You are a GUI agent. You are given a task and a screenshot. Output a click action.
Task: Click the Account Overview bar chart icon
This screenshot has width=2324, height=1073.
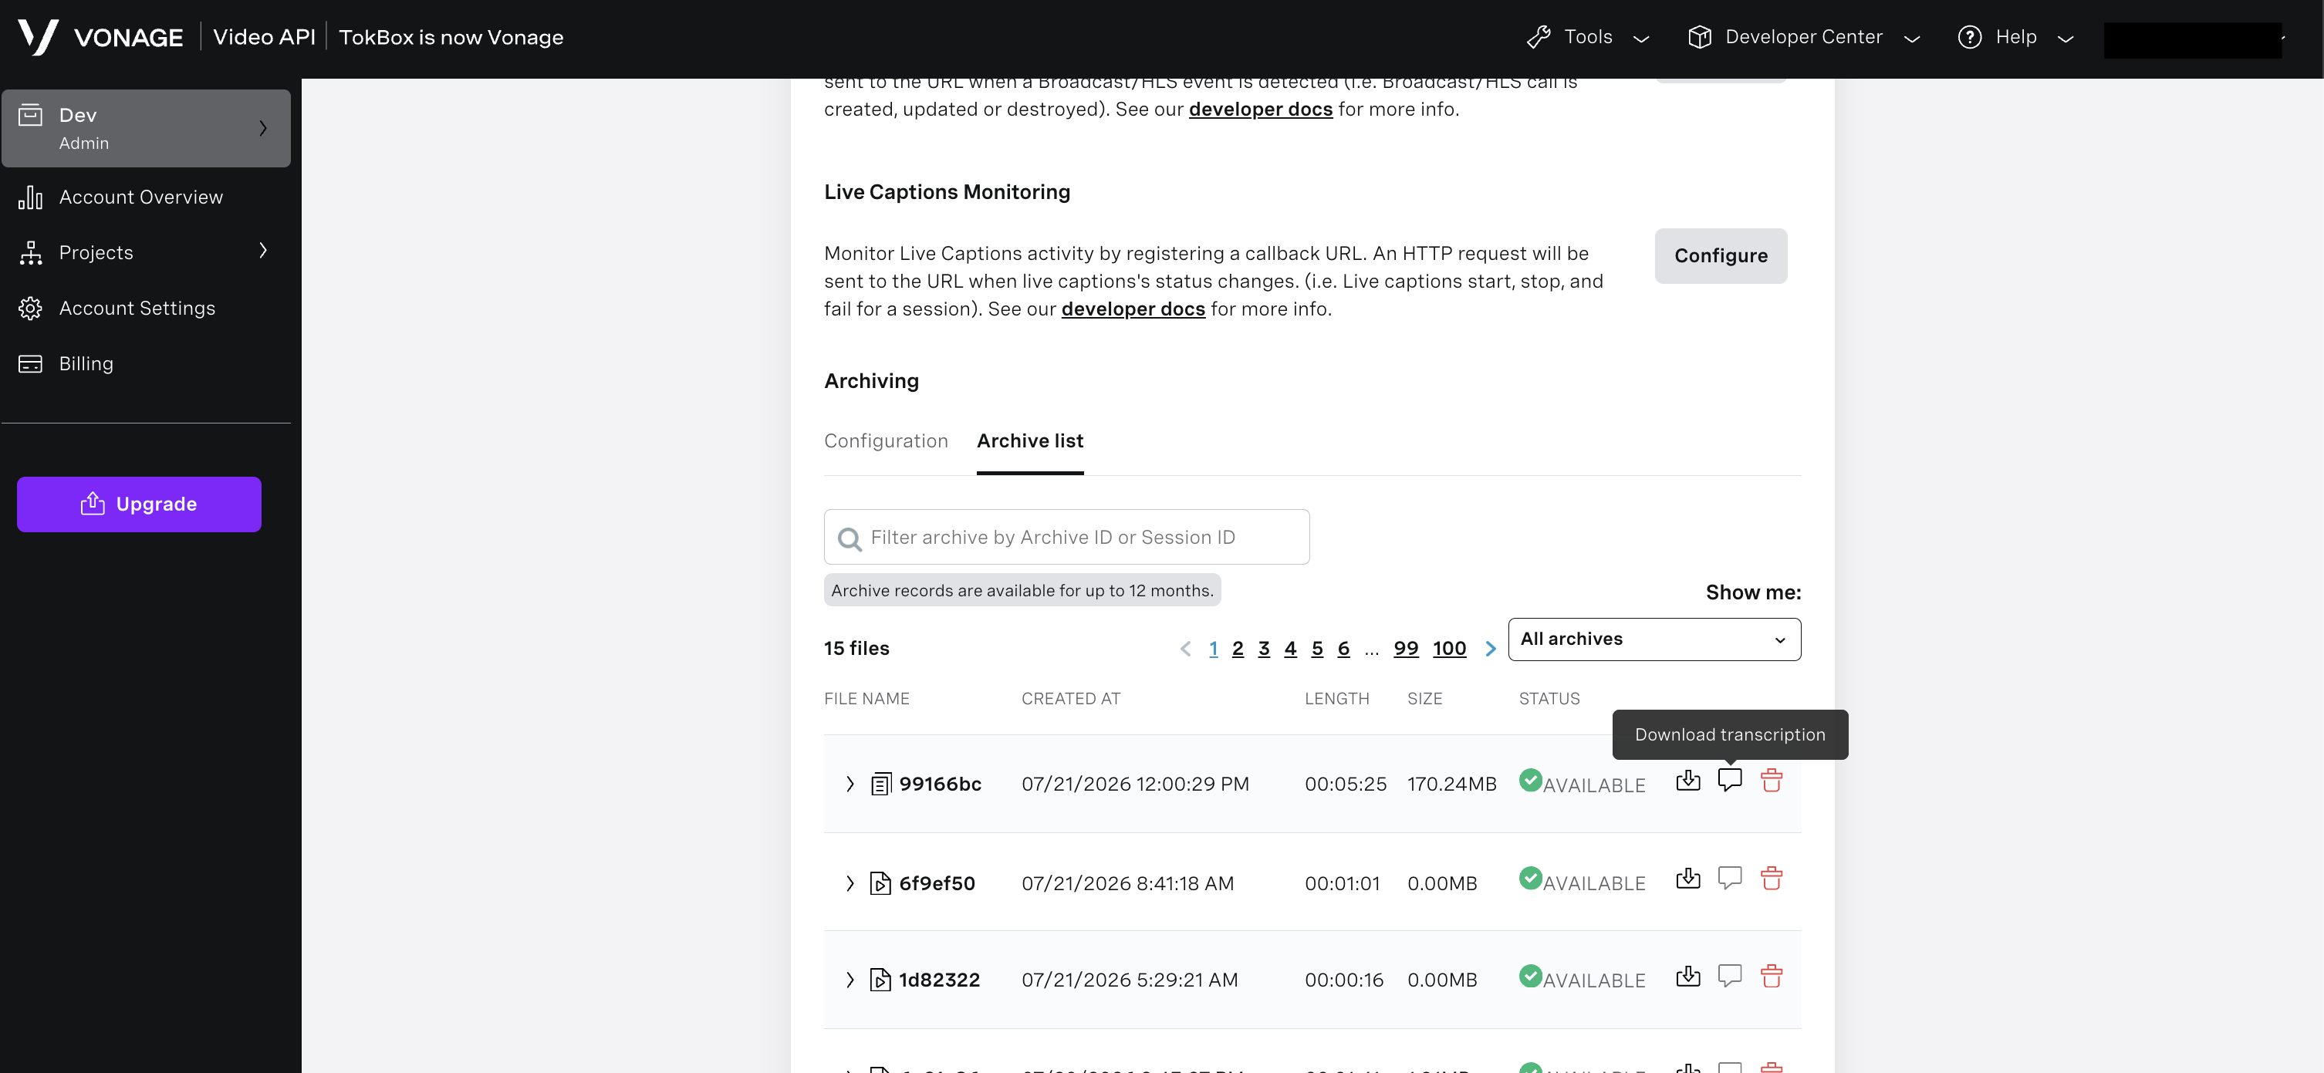coord(31,197)
